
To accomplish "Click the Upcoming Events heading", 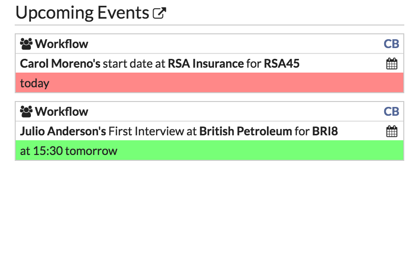I will click(82, 13).
